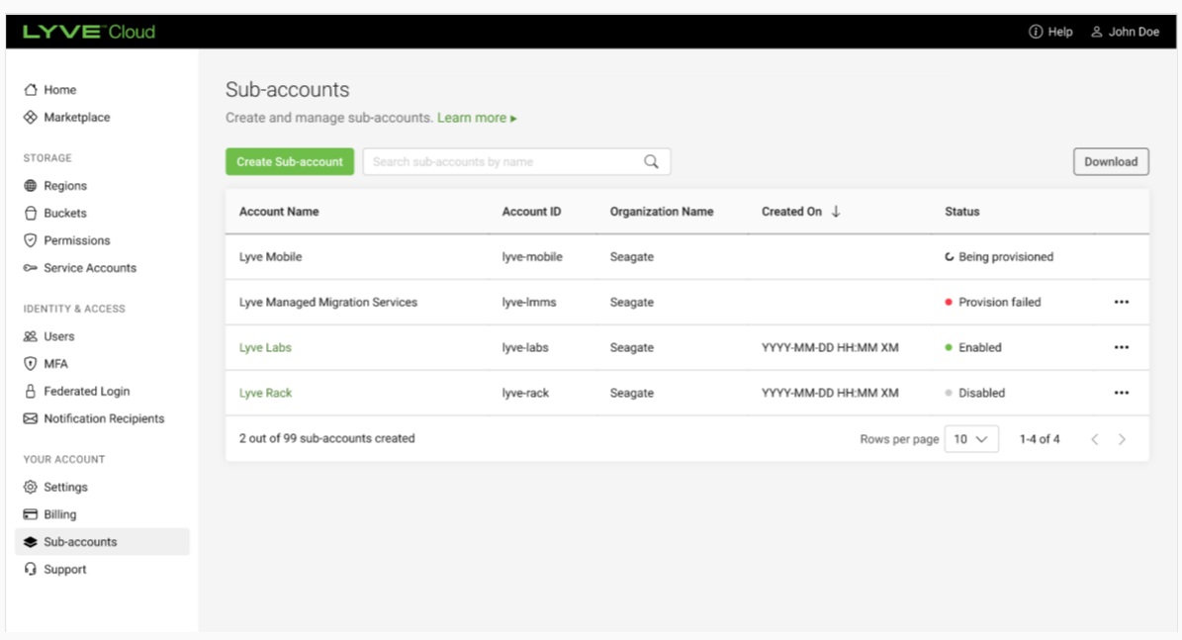Click the Download button
Image resolution: width=1182 pixels, height=640 pixels.
[1110, 162]
